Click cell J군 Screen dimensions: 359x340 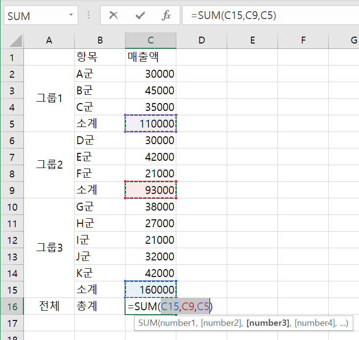(x=100, y=256)
